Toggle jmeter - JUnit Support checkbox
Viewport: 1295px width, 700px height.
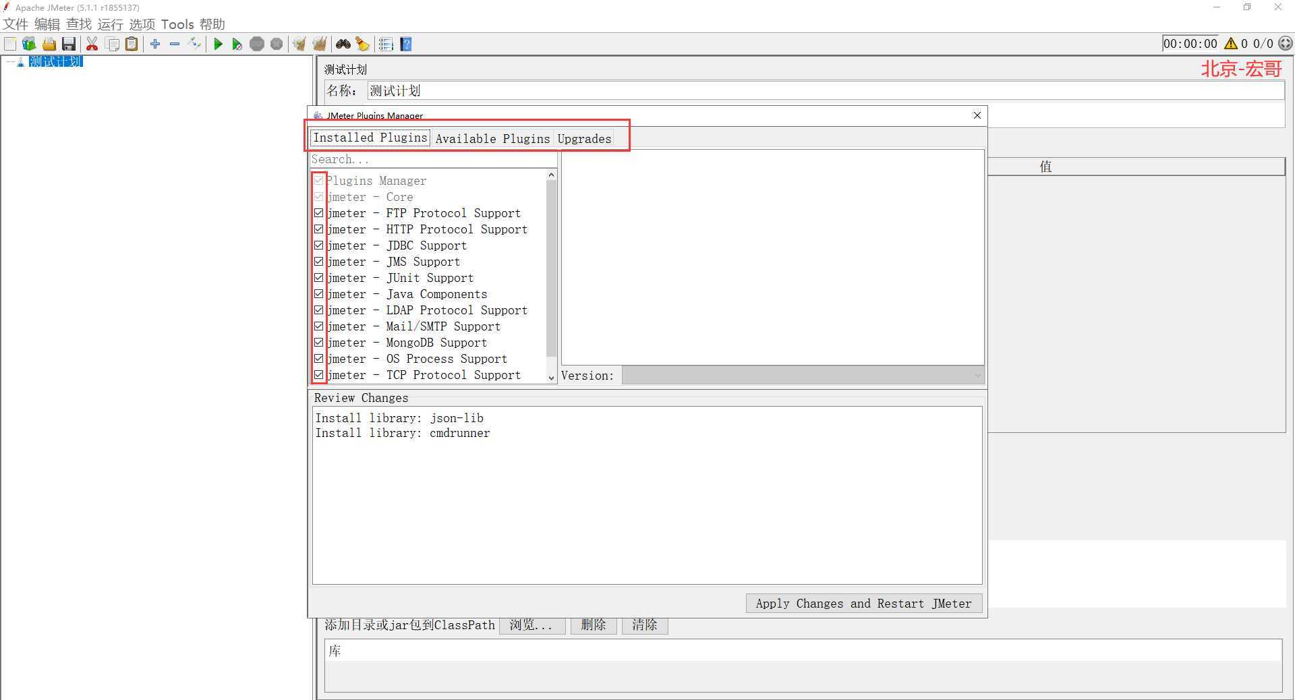318,278
